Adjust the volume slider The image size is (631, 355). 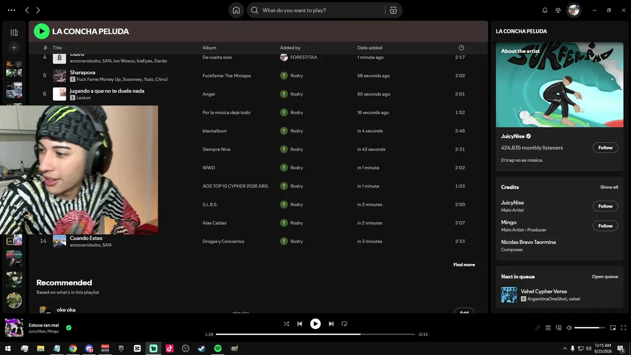click(x=590, y=328)
